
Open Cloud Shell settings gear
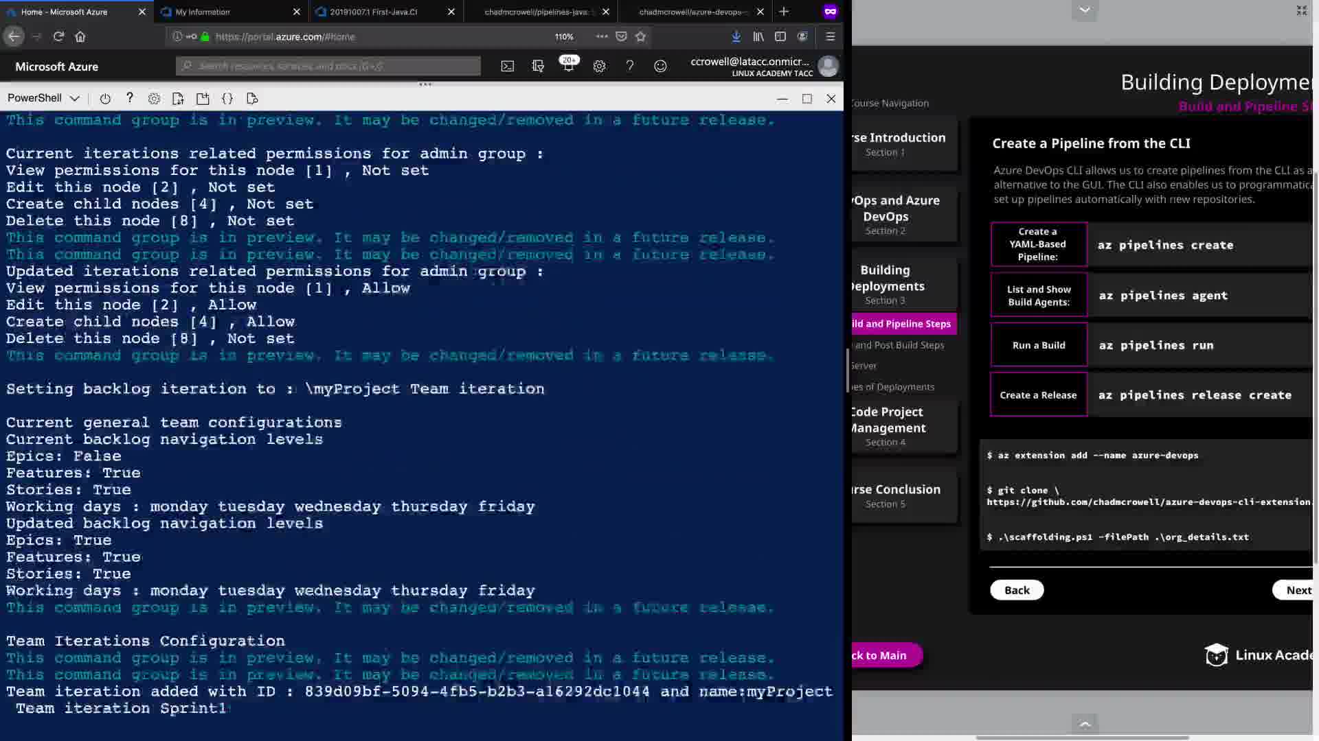(x=154, y=99)
